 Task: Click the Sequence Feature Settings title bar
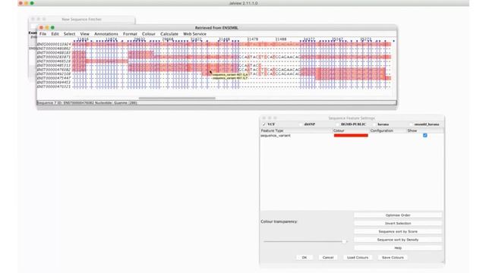click(352, 118)
